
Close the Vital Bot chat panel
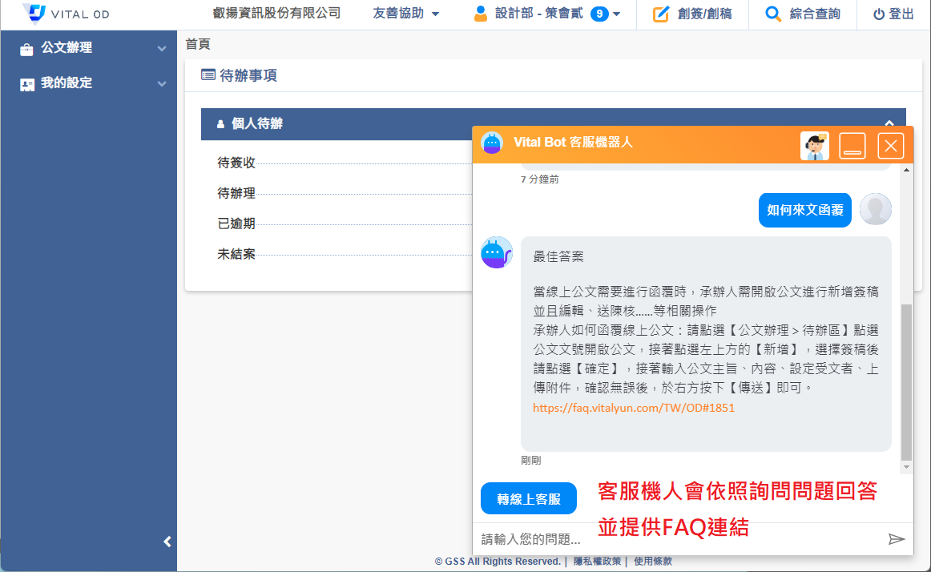(x=891, y=146)
